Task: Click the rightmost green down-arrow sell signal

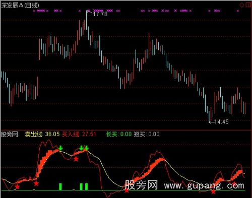Action: tap(87, 148)
